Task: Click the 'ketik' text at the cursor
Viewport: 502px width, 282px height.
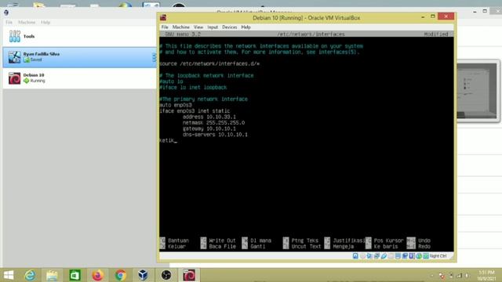Action: [167, 140]
